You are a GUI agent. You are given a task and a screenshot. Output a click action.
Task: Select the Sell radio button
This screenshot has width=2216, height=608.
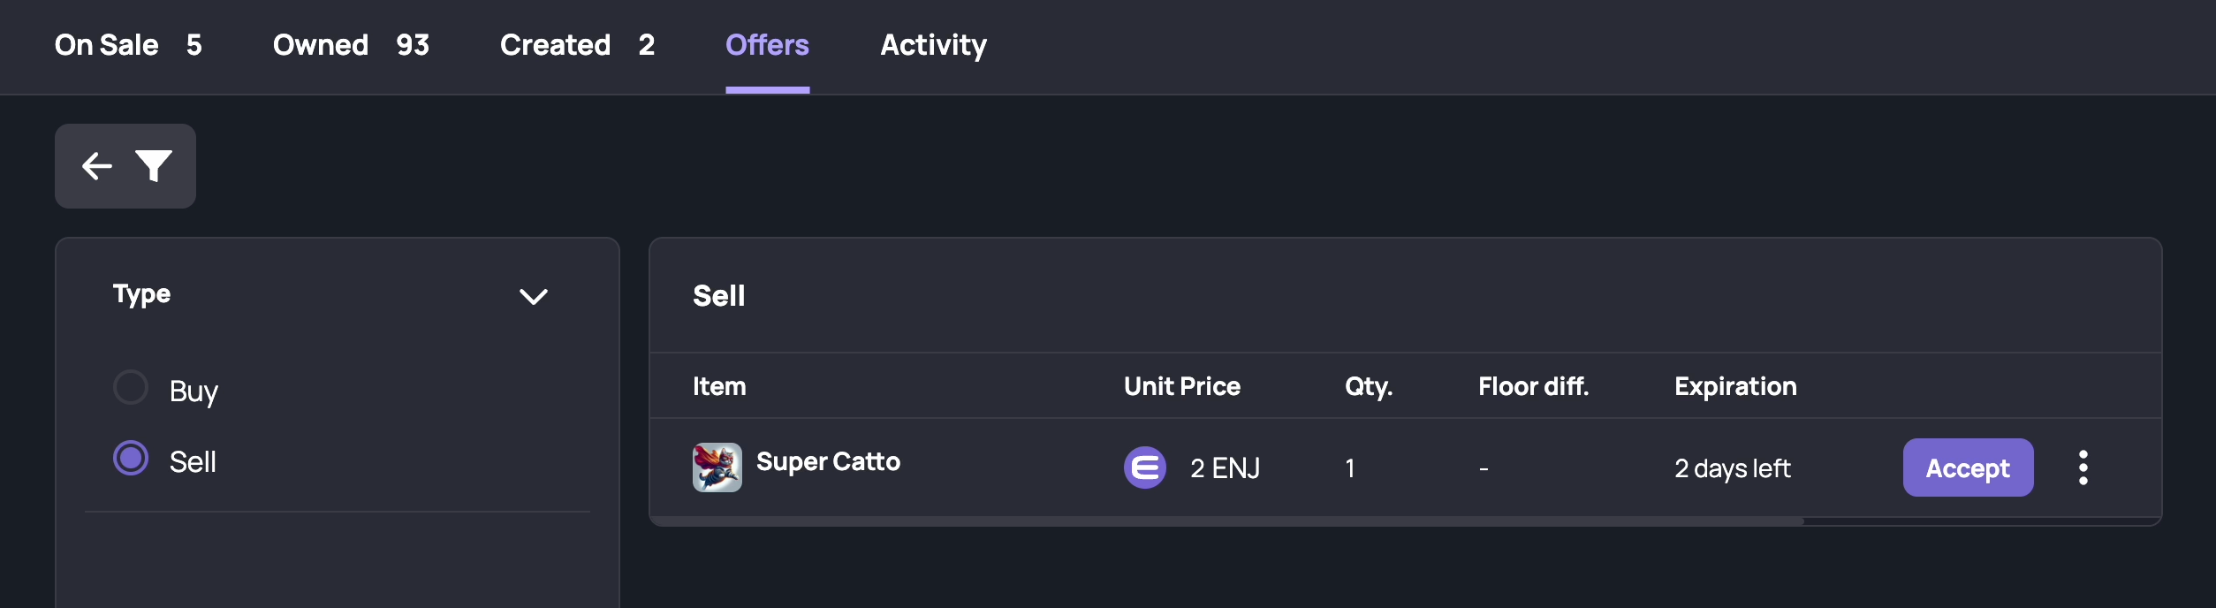point(131,458)
